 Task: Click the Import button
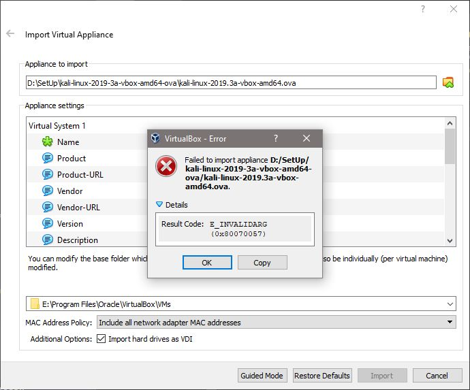(x=382, y=375)
